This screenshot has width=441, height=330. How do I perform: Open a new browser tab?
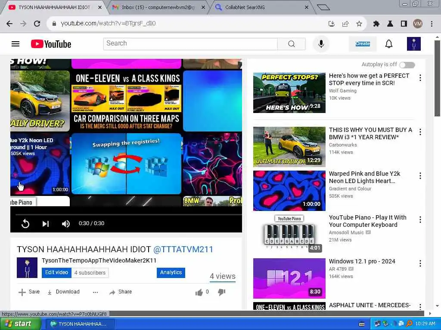coord(323,7)
